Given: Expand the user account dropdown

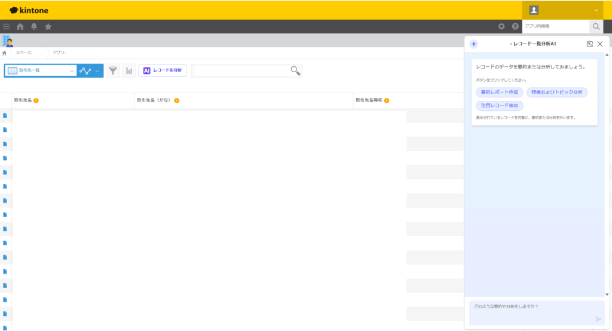Looking at the screenshot, I should click(596, 10).
